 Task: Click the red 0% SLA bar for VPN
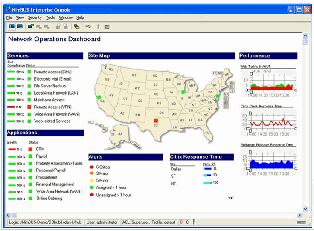[x=11, y=107]
